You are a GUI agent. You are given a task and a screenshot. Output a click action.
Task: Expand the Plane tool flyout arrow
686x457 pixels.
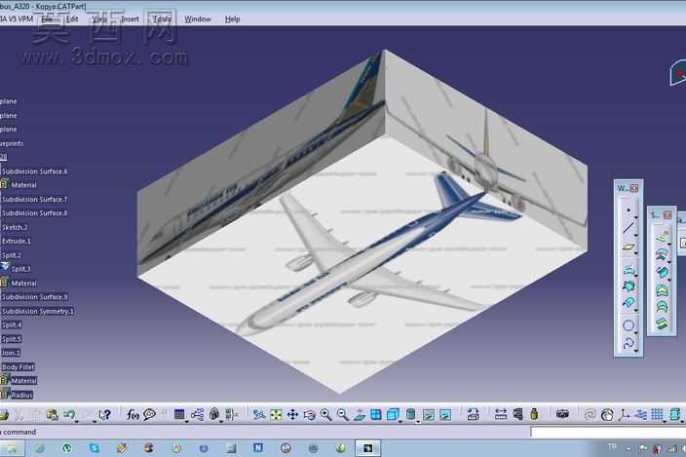point(636,253)
